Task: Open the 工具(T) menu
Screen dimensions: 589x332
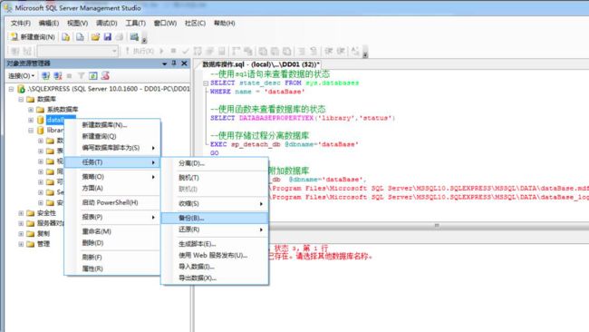Action: (x=135, y=24)
